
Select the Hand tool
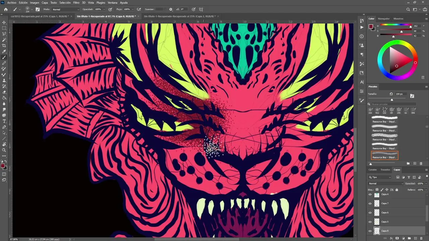click(4, 144)
